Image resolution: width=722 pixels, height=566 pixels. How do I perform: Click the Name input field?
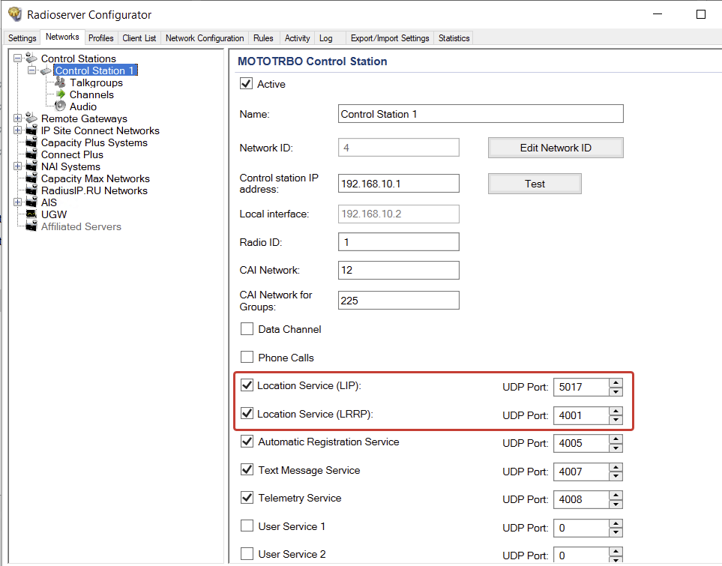pyautogui.click(x=481, y=114)
